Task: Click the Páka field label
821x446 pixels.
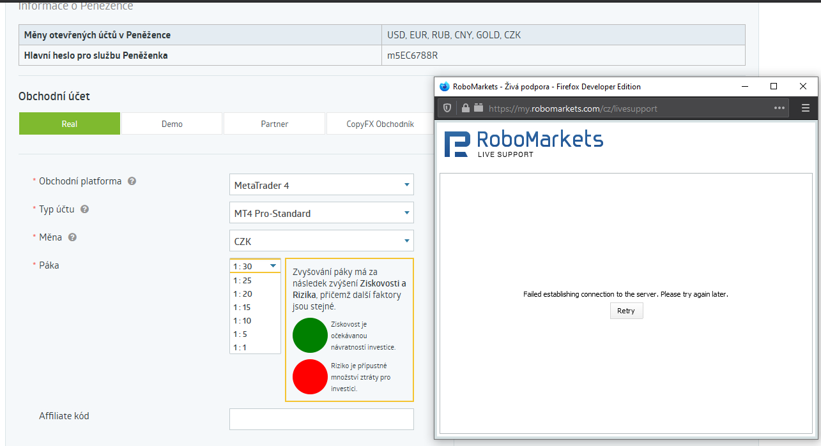Action: pos(49,265)
